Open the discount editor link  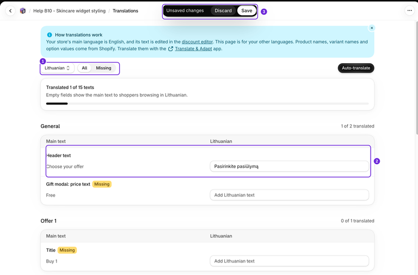coord(197,42)
